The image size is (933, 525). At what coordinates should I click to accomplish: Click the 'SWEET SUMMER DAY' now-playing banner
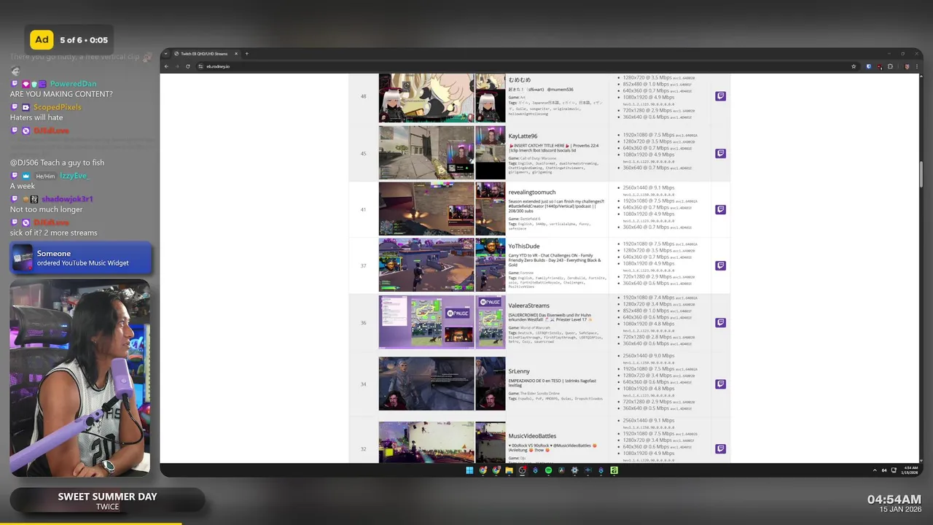(x=107, y=501)
